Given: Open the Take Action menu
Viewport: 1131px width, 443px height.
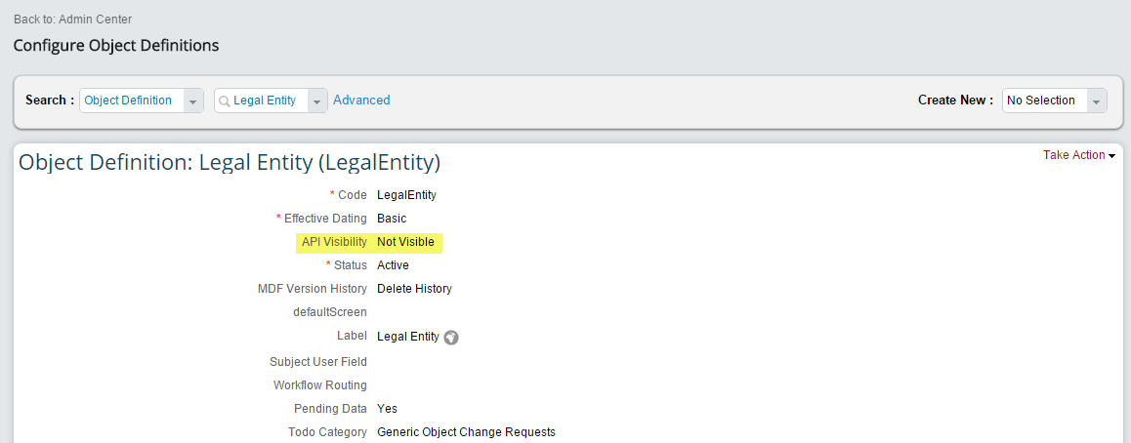Looking at the screenshot, I should [x=1079, y=155].
